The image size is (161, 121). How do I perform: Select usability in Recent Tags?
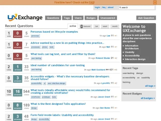145,78
